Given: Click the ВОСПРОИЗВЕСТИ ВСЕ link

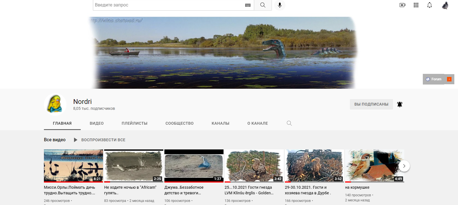Looking at the screenshot, I should click(x=103, y=140).
